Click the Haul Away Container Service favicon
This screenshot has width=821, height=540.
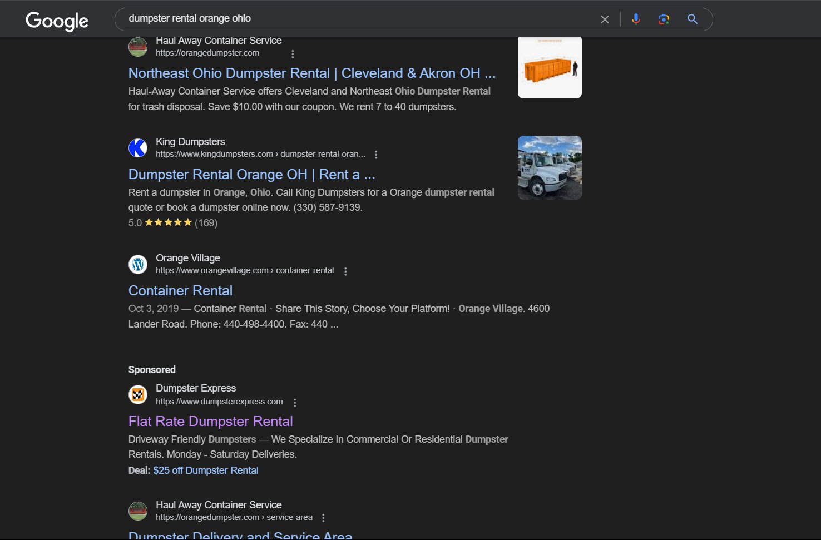[x=137, y=47]
